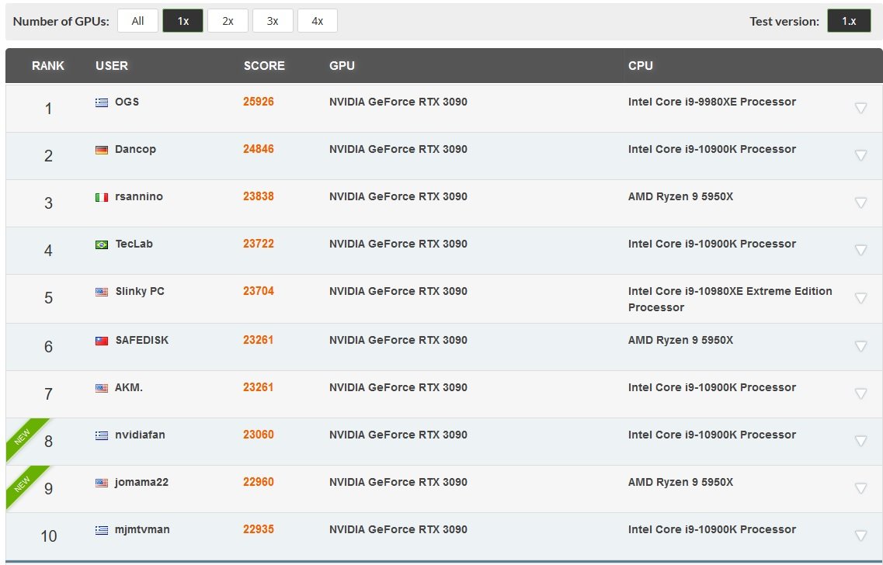This screenshot has width=883, height=565.
Task: Open user nvidiafan profile
Action: (140, 435)
